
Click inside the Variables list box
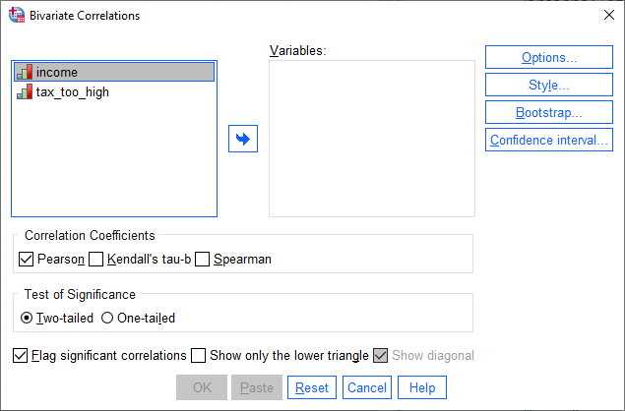click(x=372, y=139)
